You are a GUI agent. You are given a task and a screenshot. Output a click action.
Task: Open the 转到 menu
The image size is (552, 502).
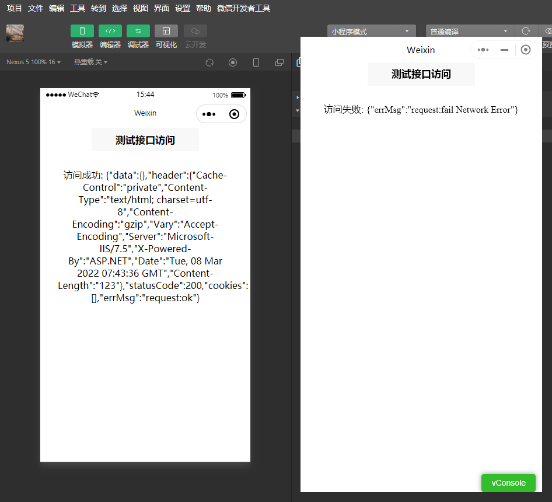[x=99, y=8]
